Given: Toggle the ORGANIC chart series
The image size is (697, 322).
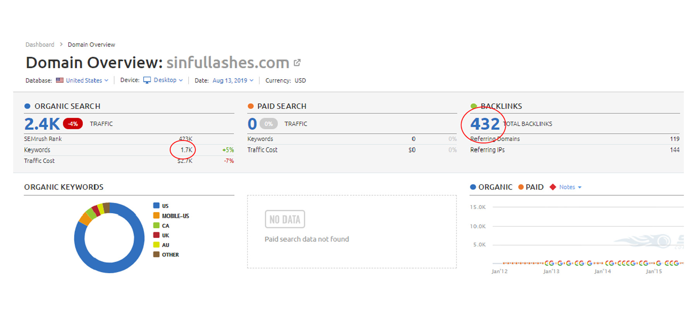Looking at the screenshot, I should (491, 187).
